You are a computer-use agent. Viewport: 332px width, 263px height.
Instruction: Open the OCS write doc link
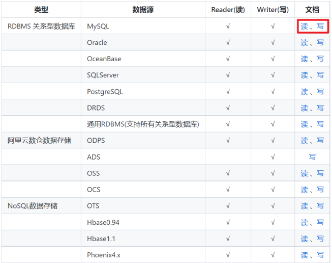pos(320,190)
